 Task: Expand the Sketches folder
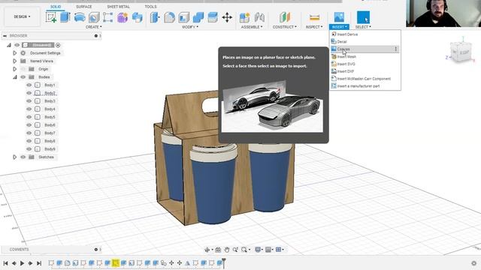pyautogui.click(x=14, y=157)
